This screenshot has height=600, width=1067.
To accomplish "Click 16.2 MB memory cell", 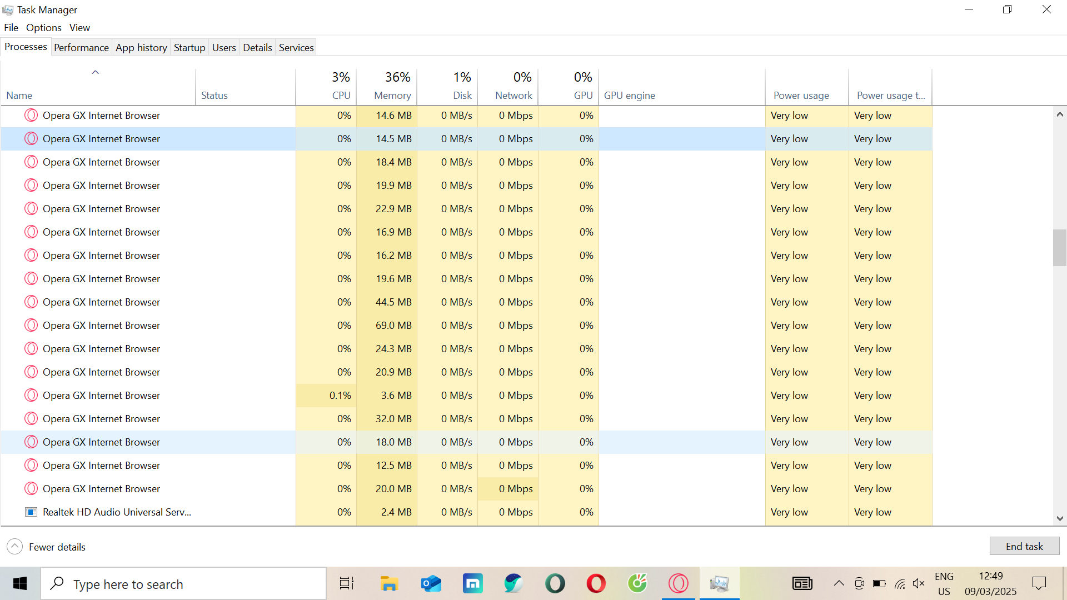I will (x=387, y=256).
